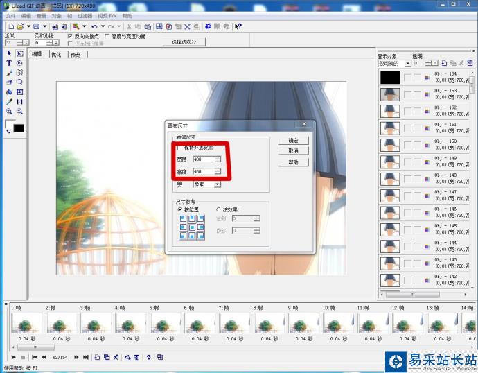Select the Paintbrush tool

coord(9,73)
